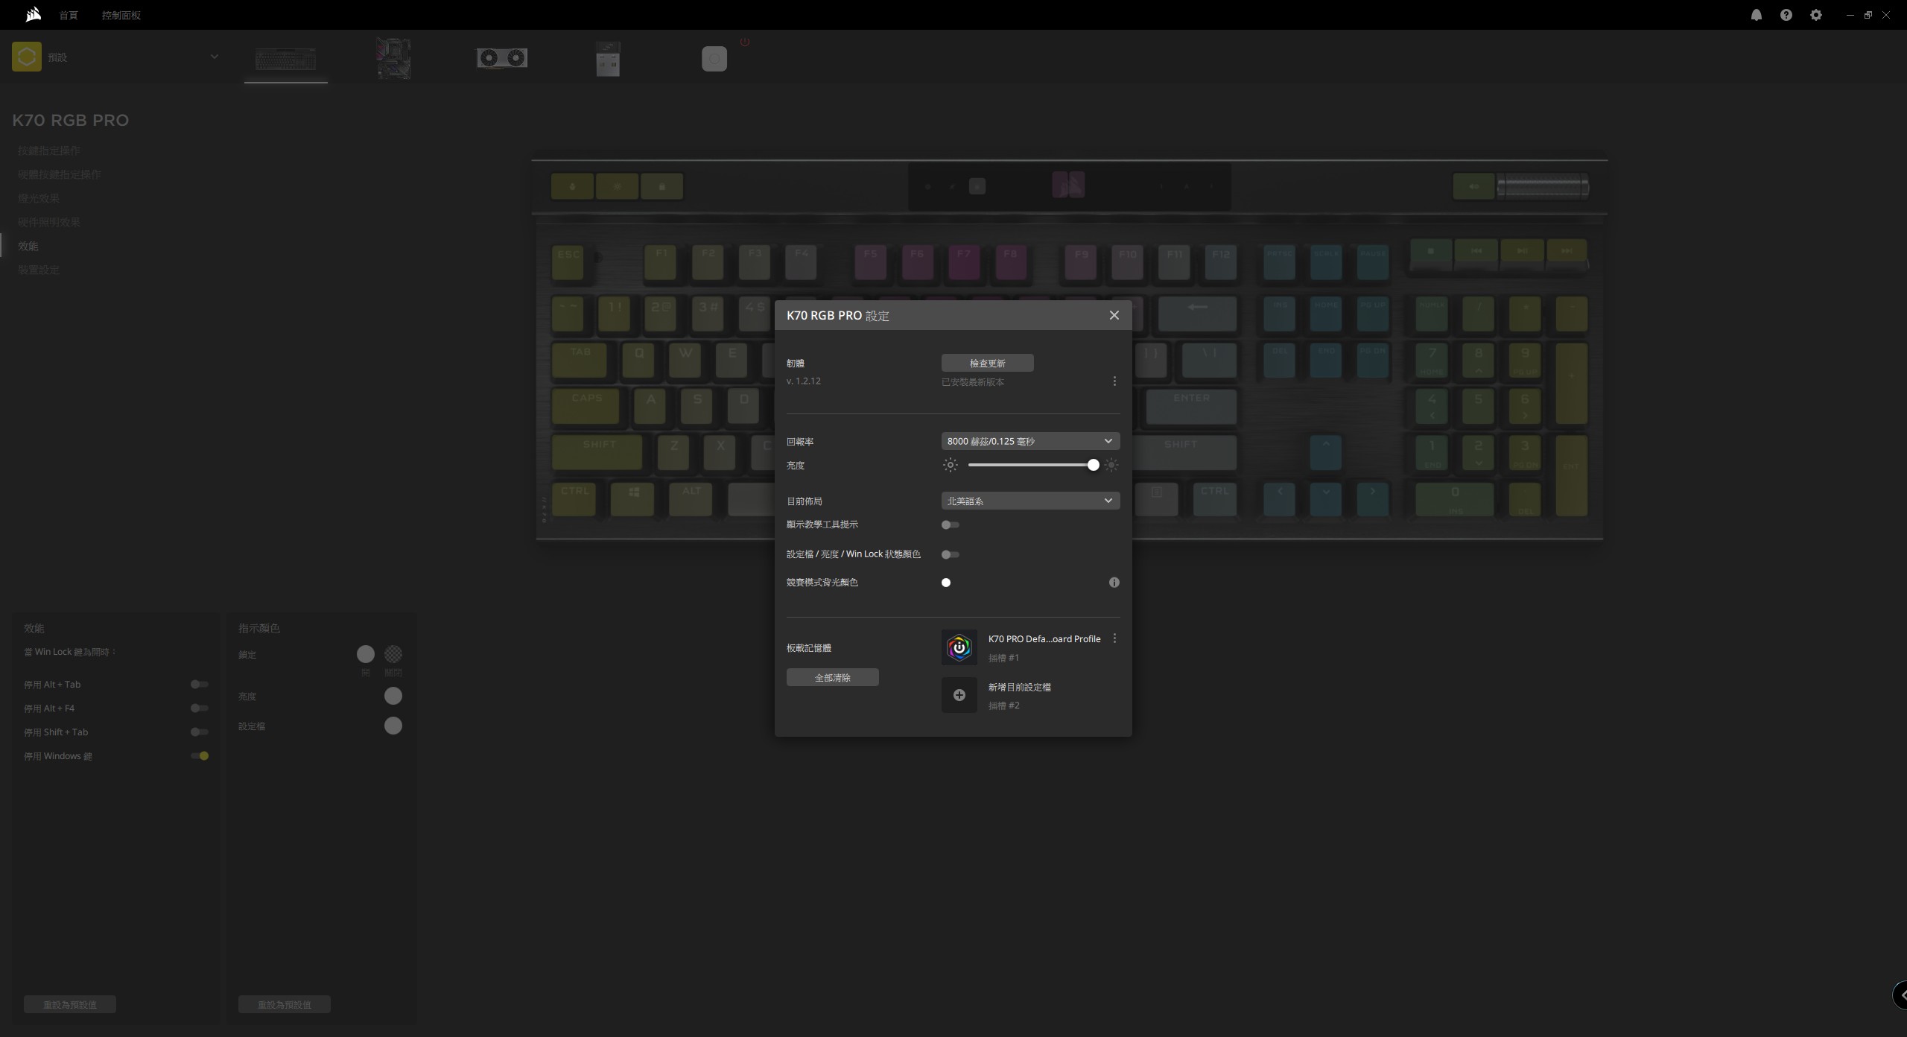Click the 亮度 slider handle
The height and width of the screenshot is (1037, 1907).
pos(1093,465)
